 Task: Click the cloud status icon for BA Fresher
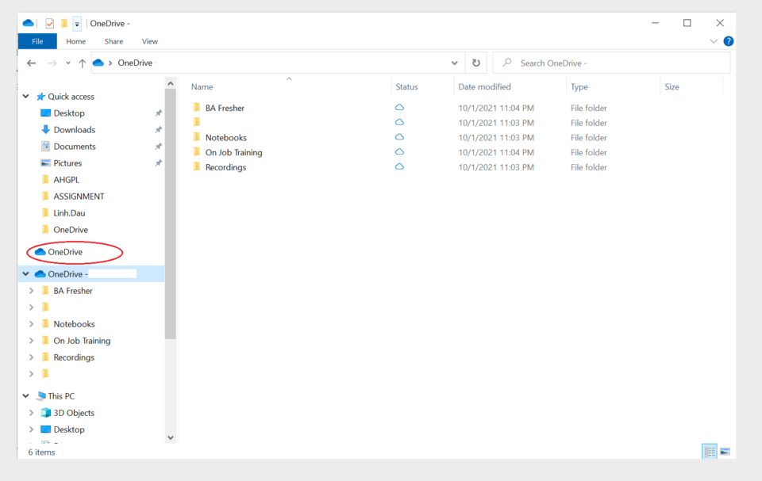click(399, 107)
